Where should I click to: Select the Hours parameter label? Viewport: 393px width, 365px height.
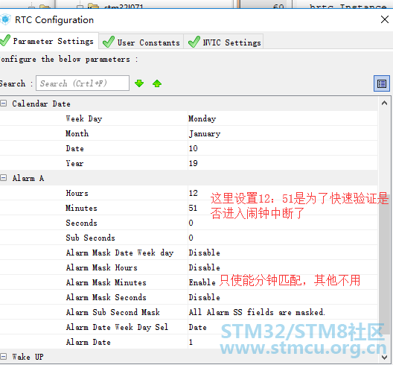click(x=77, y=193)
